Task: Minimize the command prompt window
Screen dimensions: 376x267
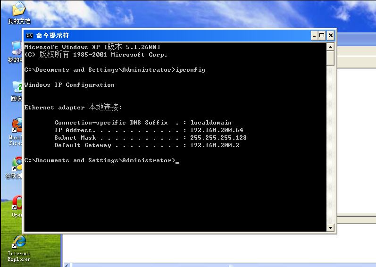Action: coord(314,36)
